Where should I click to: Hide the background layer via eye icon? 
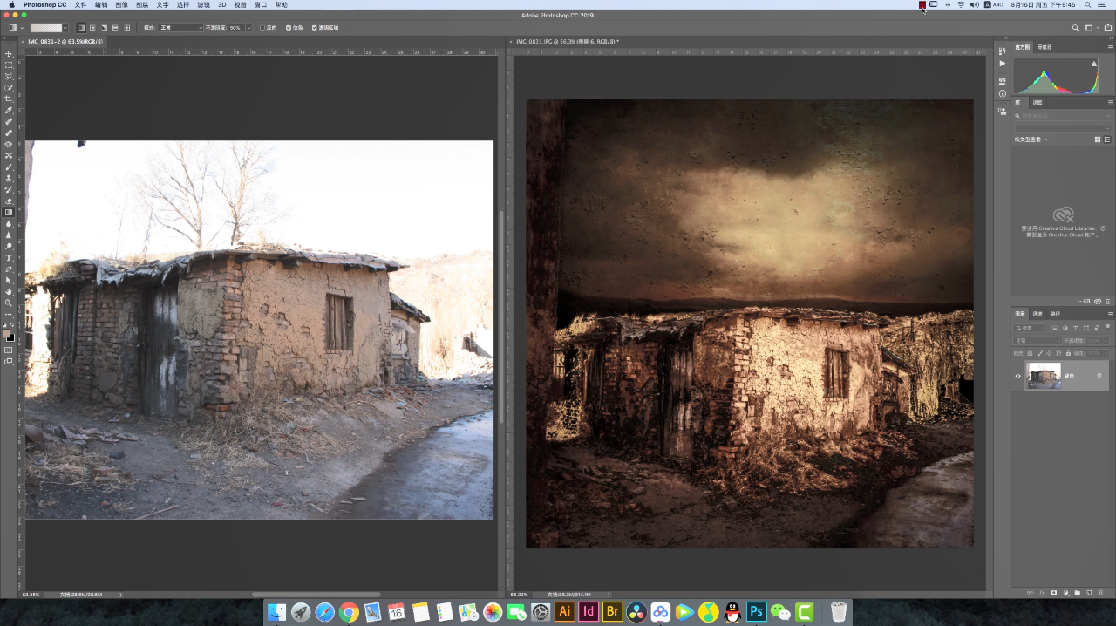click(x=1017, y=376)
